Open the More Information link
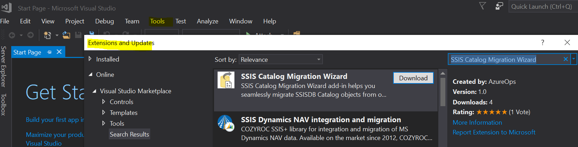Viewport: 578px width, 147px height. [x=477, y=123]
